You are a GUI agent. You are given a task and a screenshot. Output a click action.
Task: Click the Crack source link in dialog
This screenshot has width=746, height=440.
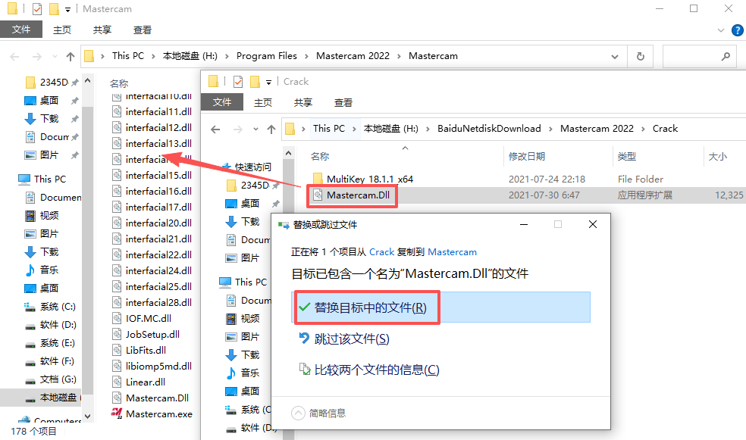[381, 251]
